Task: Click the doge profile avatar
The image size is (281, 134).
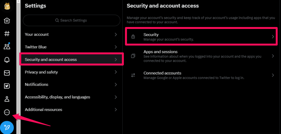Action: pos(7,7)
